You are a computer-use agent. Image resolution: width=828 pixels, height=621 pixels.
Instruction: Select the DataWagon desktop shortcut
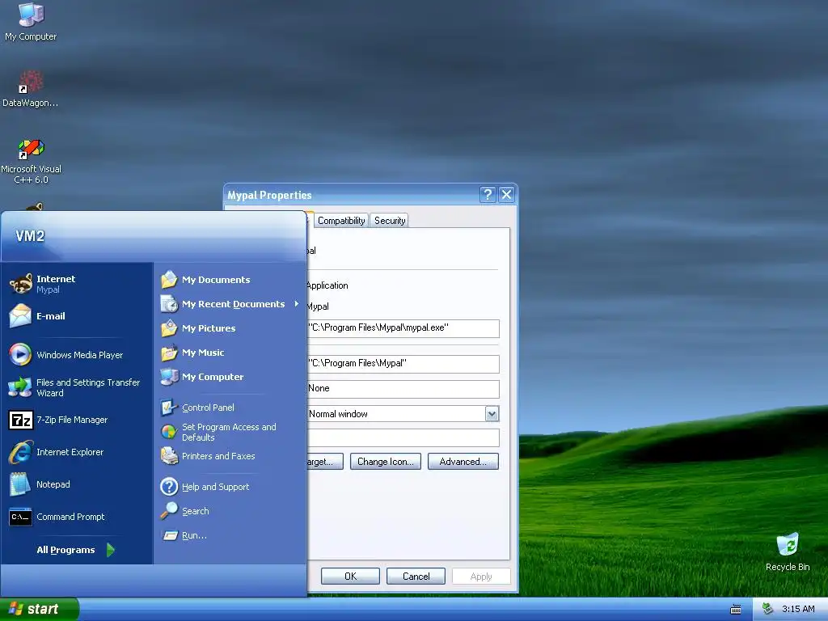31,89
